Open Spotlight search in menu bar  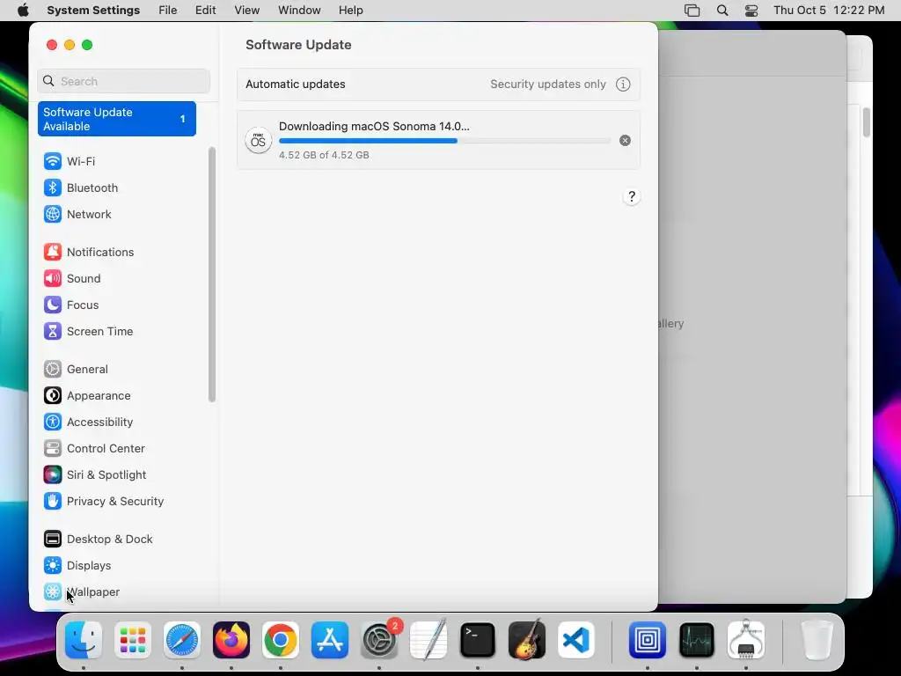722,11
